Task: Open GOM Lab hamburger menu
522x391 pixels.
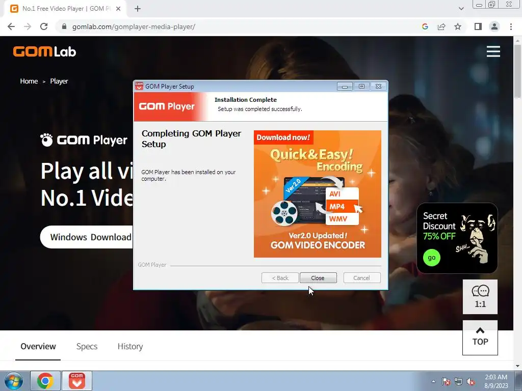Action: click(493, 51)
